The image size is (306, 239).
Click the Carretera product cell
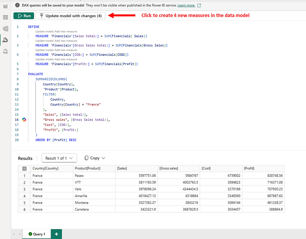tap(94, 209)
